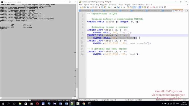Viewport: 189px width, 106px height.
Task: Click 'Structured Query Language file' status entry
Action: [88, 100]
